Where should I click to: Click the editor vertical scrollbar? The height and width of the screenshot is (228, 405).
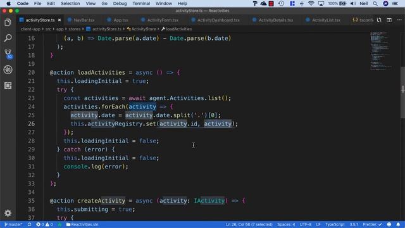(402, 92)
